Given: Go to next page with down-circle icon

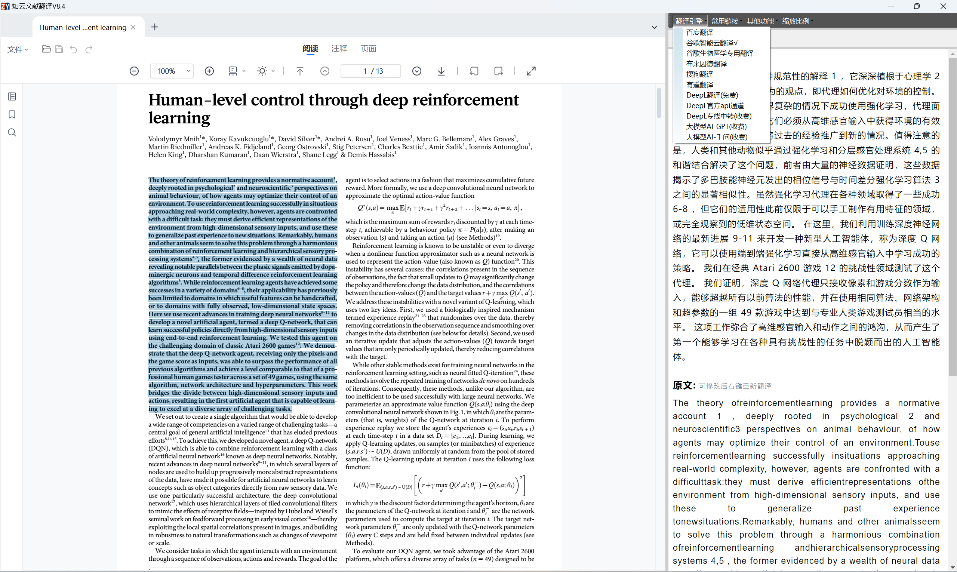Looking at the screenshot, I should [x=417, y=71].
